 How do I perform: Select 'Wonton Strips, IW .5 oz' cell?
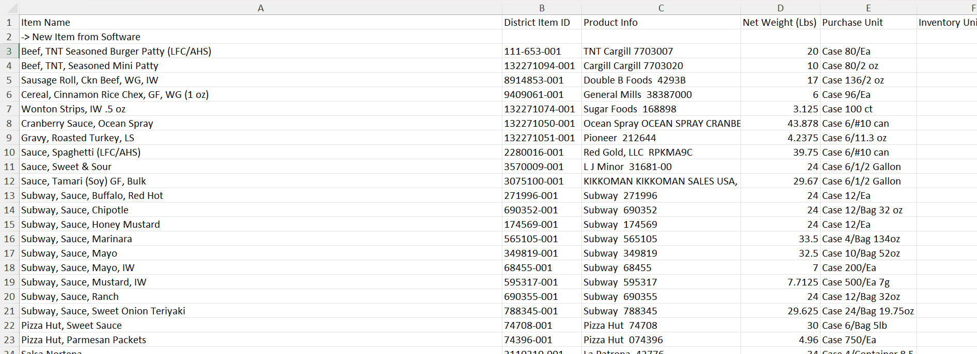point(261,109)
